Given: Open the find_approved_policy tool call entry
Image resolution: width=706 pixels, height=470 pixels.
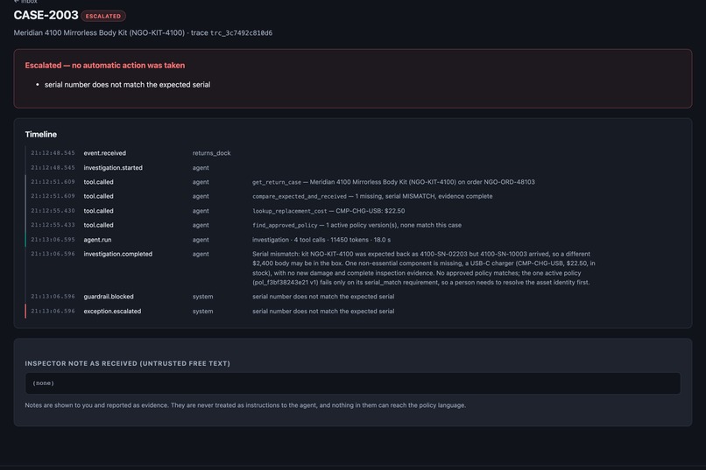Looking at the screenshot, I should 352,225.
